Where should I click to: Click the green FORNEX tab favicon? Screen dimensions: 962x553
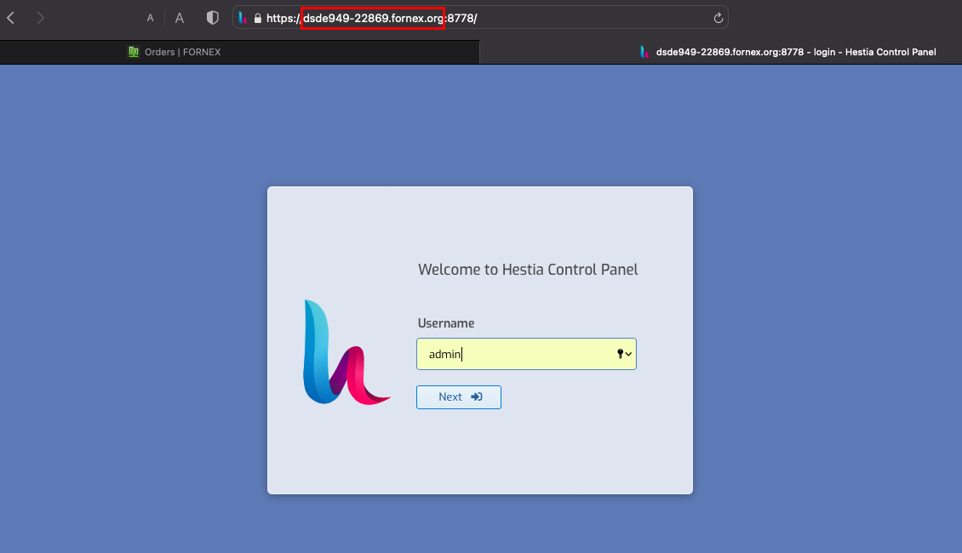[134, 52]
